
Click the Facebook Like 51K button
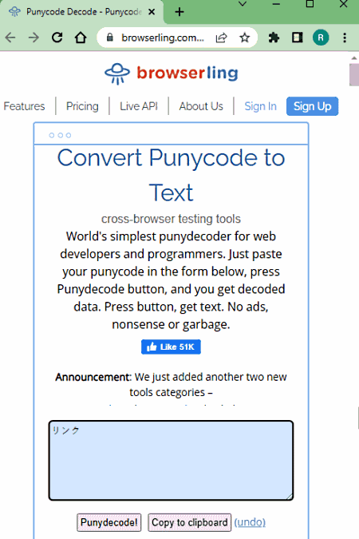171,347
